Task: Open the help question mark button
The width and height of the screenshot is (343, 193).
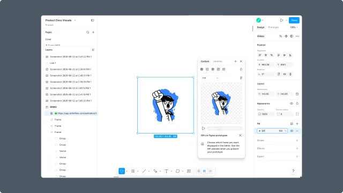Action: tap(293, 171)
